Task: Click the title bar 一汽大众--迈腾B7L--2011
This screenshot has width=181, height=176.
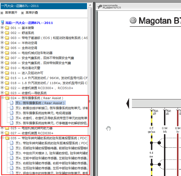Action: (x=44, y=6)
